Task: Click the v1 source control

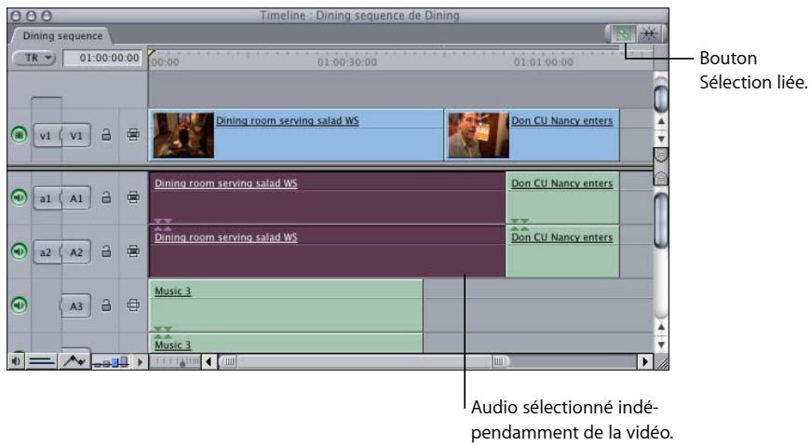Action: (46, 136)
